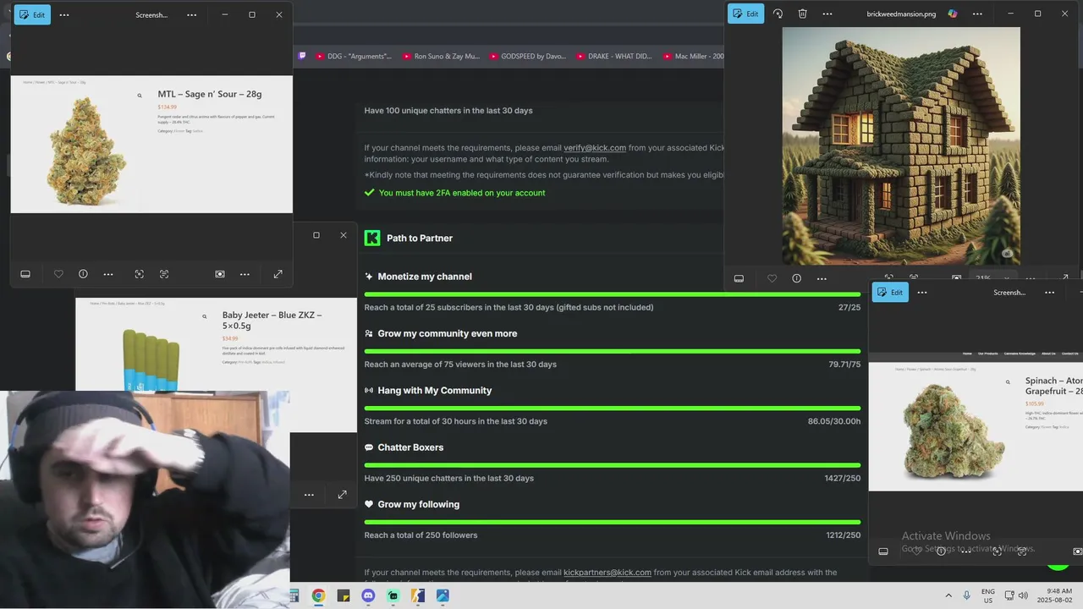This screenshot has height=609, width=1083.
Task: Show the filmstrip in the Spinach Grapefruit window
Action: coord(883,551)
